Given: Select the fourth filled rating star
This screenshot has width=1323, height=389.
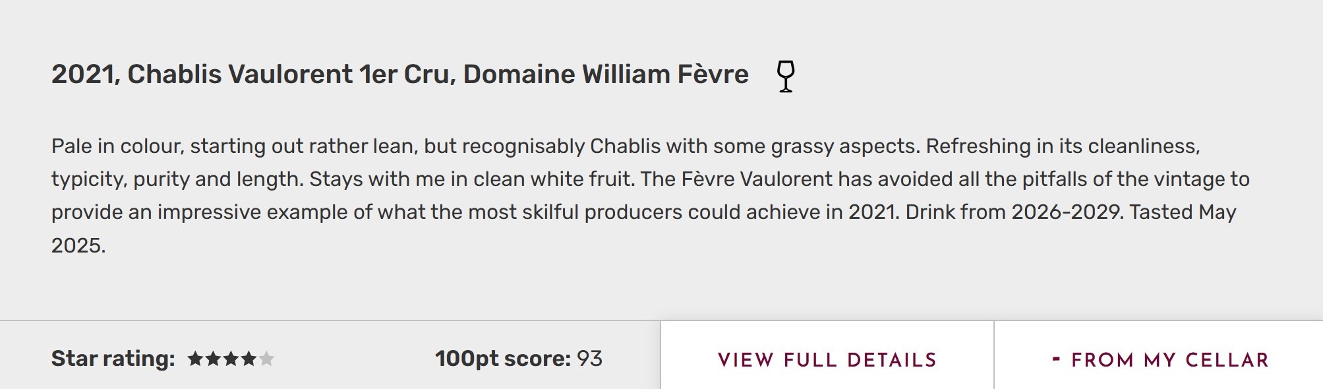Looking at the screenshot, I should 249,359.
